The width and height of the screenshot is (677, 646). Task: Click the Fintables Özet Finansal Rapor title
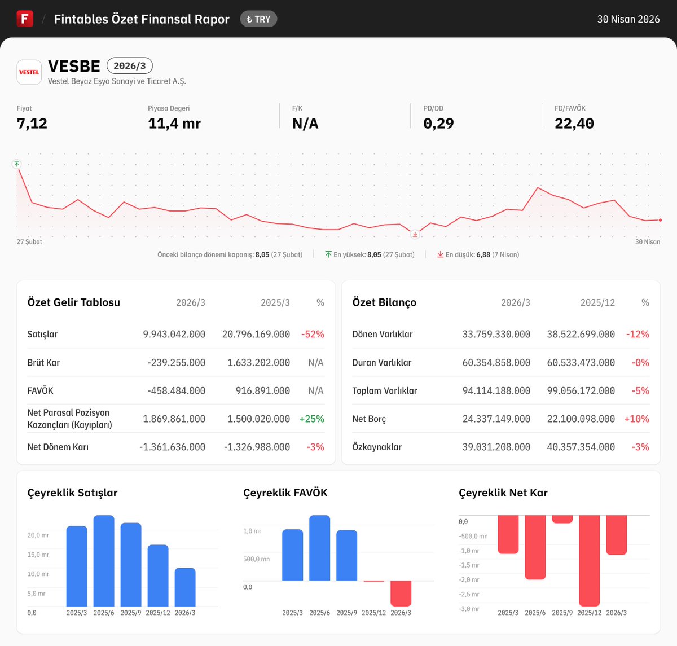142,19
